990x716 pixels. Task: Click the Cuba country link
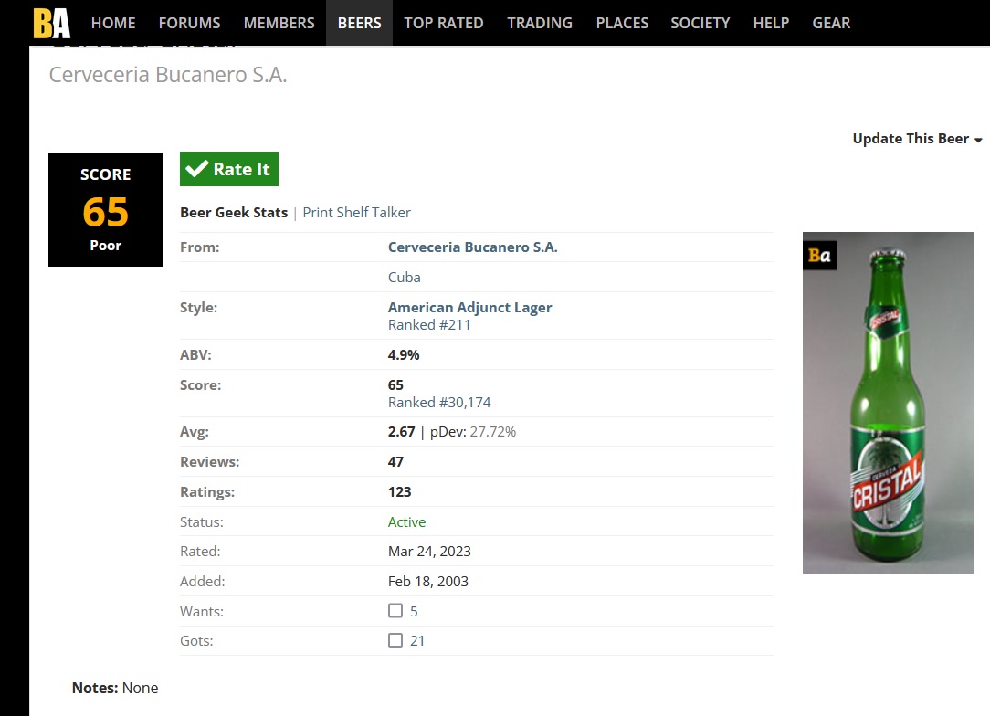pos(404,277)
